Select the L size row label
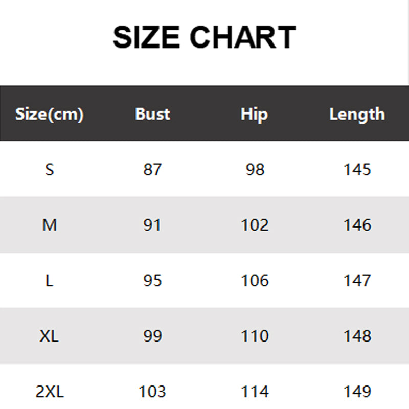Viewport: 409px width, 409px height. tap(49, 281)
